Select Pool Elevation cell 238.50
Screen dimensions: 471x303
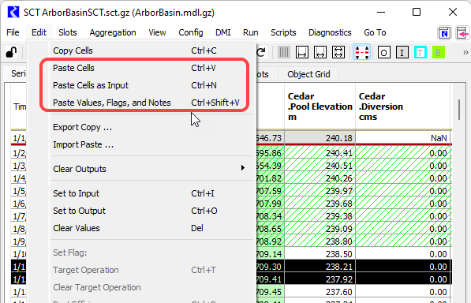pyautogui.click(x=320, y=254)
